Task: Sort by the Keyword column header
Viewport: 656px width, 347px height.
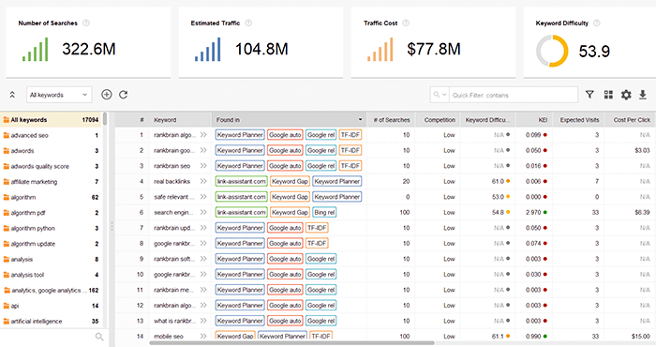Action: (x=180, y=120)
